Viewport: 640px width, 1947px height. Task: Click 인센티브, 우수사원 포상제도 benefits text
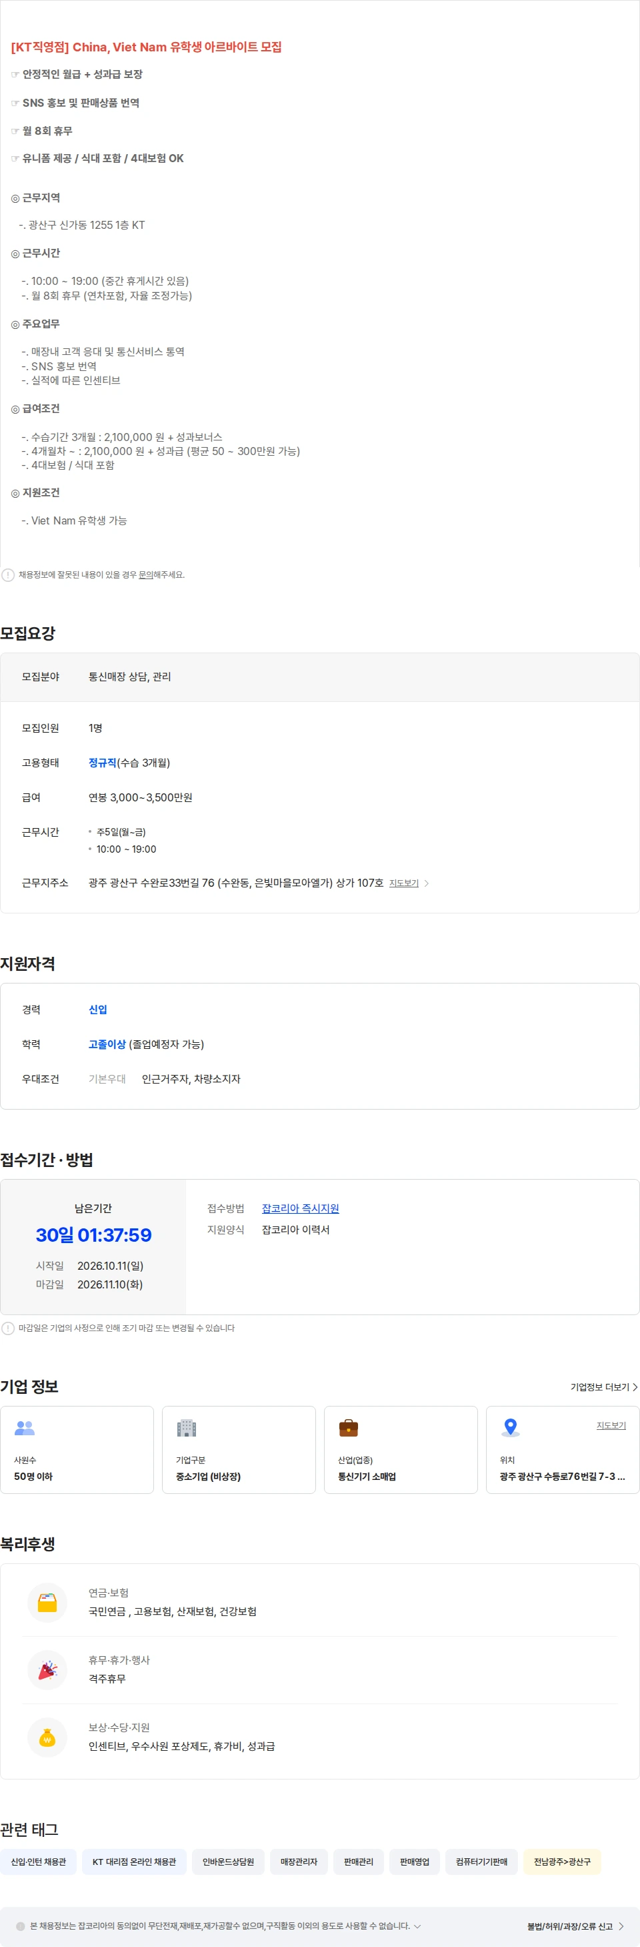point(181,1746)
